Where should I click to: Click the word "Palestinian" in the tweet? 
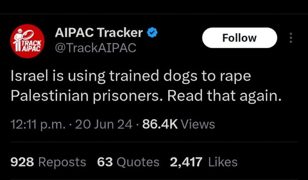(x=49, y=95)
